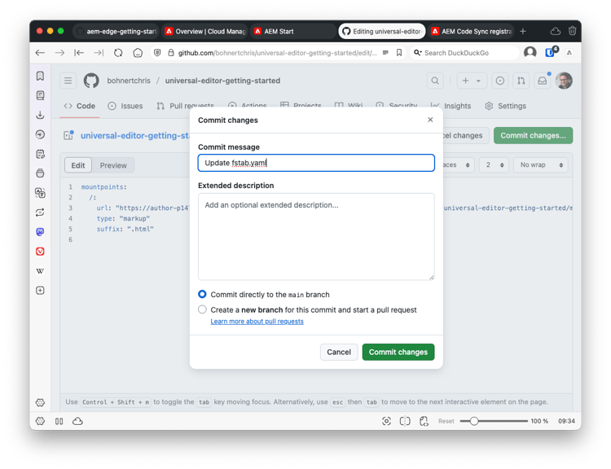Close the Commit changes dialog
Image resolution: width=611 pixels, height=469 pixels.
pos(430,120)
